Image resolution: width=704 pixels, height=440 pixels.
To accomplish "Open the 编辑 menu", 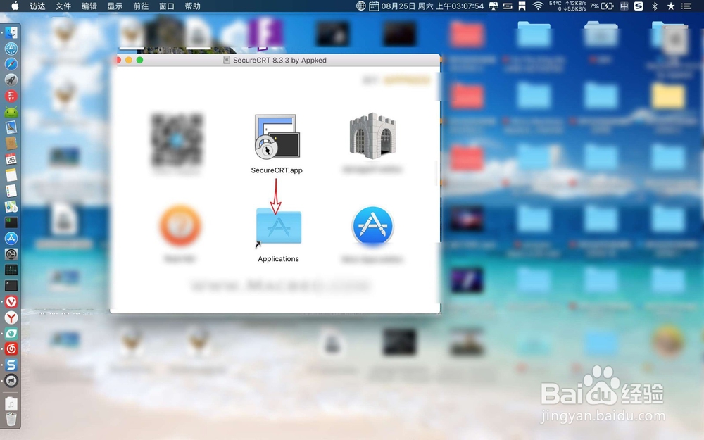I will 89,6.
